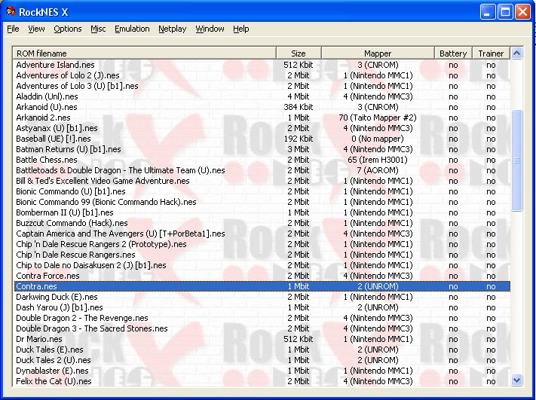Select Arkanoid 2.nes
536x400 pixels.
pyautogui.click(x=262, y=118)
